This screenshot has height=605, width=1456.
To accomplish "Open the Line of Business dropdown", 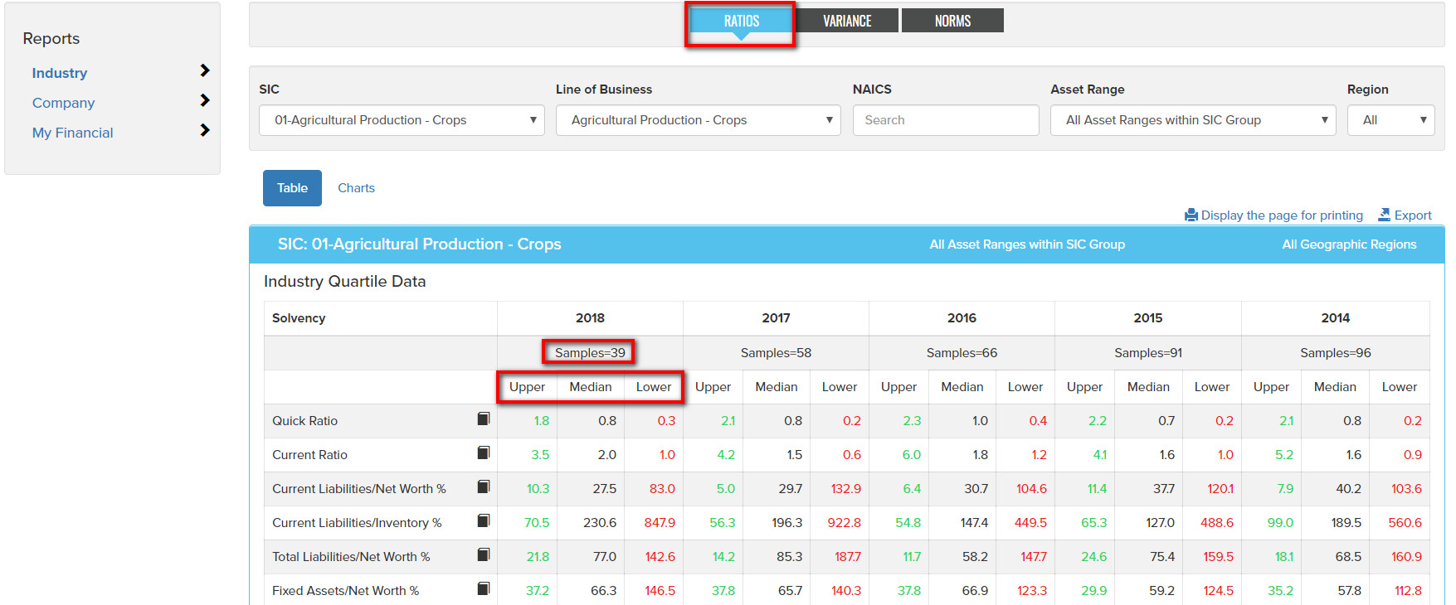I will 699,120.
